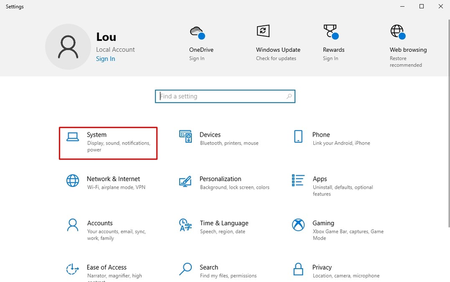This screenshot has width=450, height=282.
Task: Click the magnifier in Find a setting box
Action: (289, 96)
